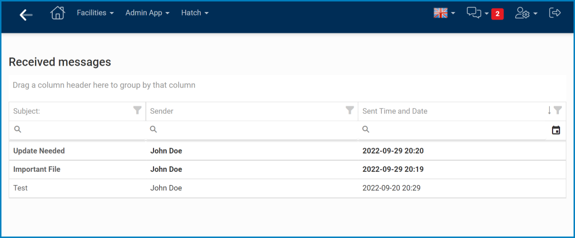Open the Hatch menu

tap(194, 13)
